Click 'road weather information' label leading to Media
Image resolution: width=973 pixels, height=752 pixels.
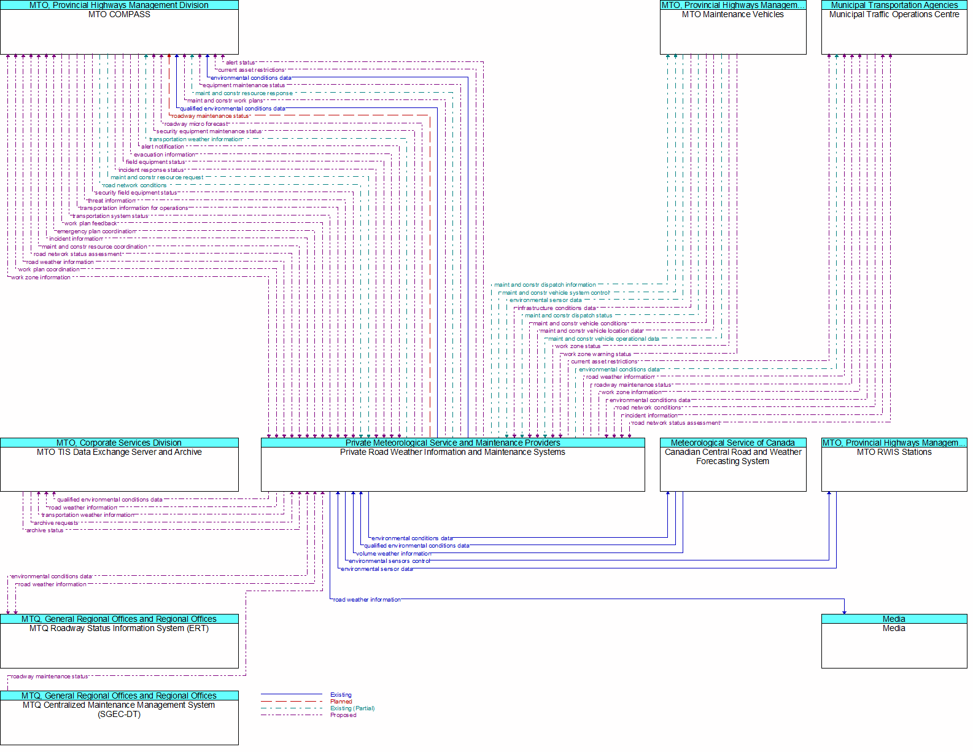click(366, 600)
